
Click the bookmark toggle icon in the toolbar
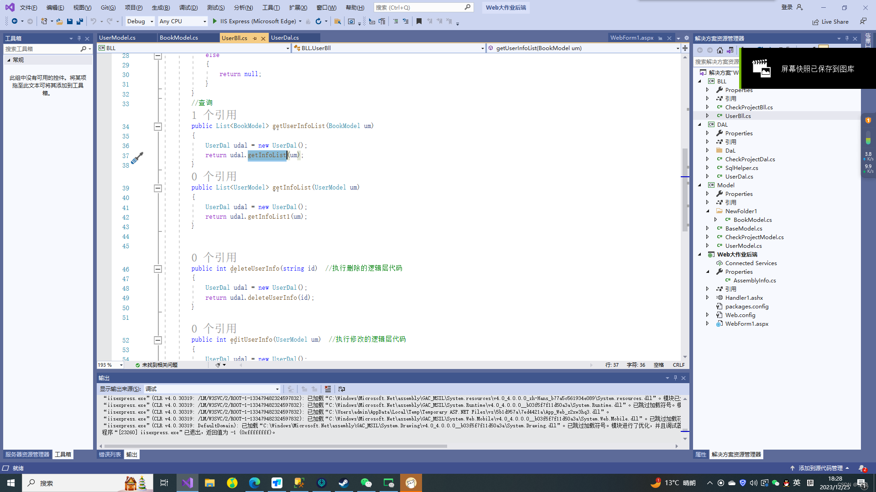pos(419,21)
